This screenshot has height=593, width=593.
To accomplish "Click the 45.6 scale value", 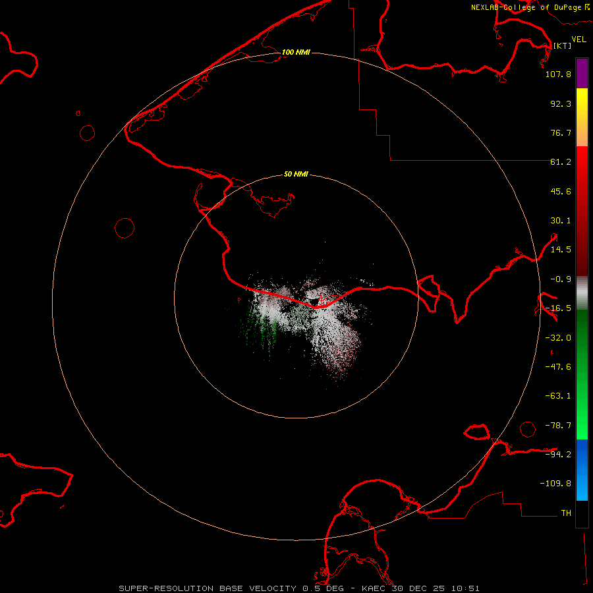I will [561, 191].
